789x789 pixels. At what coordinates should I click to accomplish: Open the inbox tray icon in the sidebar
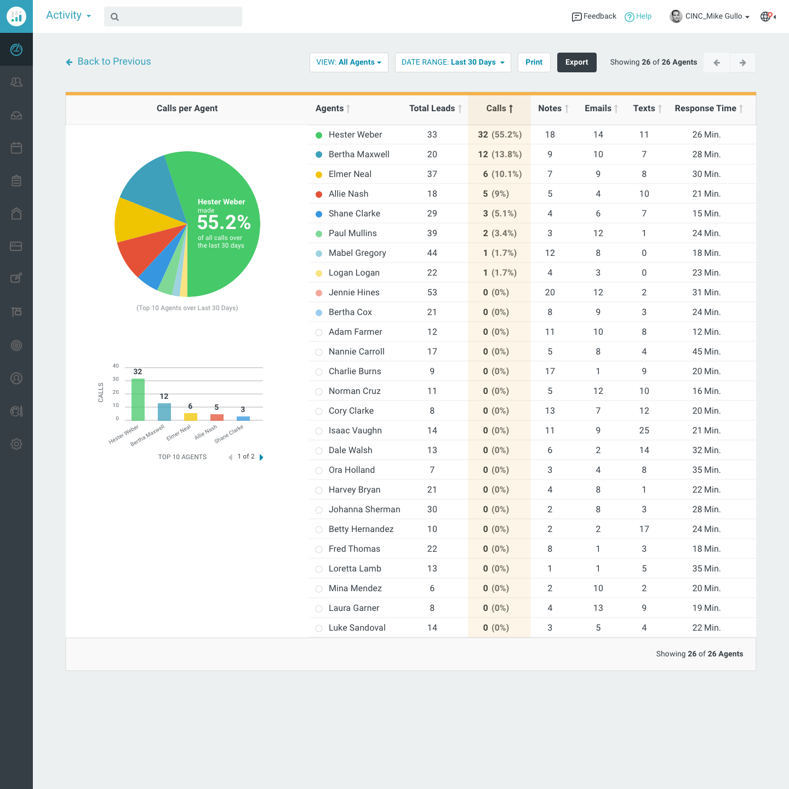[16, 115]
